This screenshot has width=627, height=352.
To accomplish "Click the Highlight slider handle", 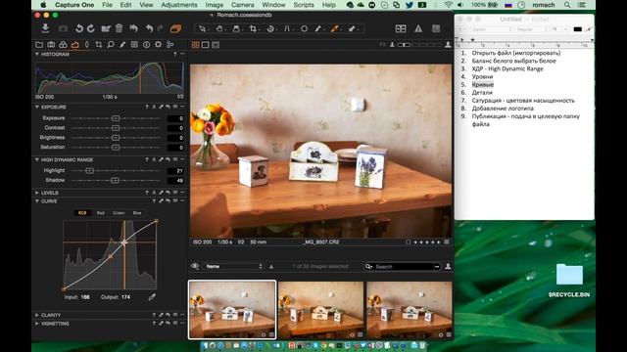I will 89,170.
